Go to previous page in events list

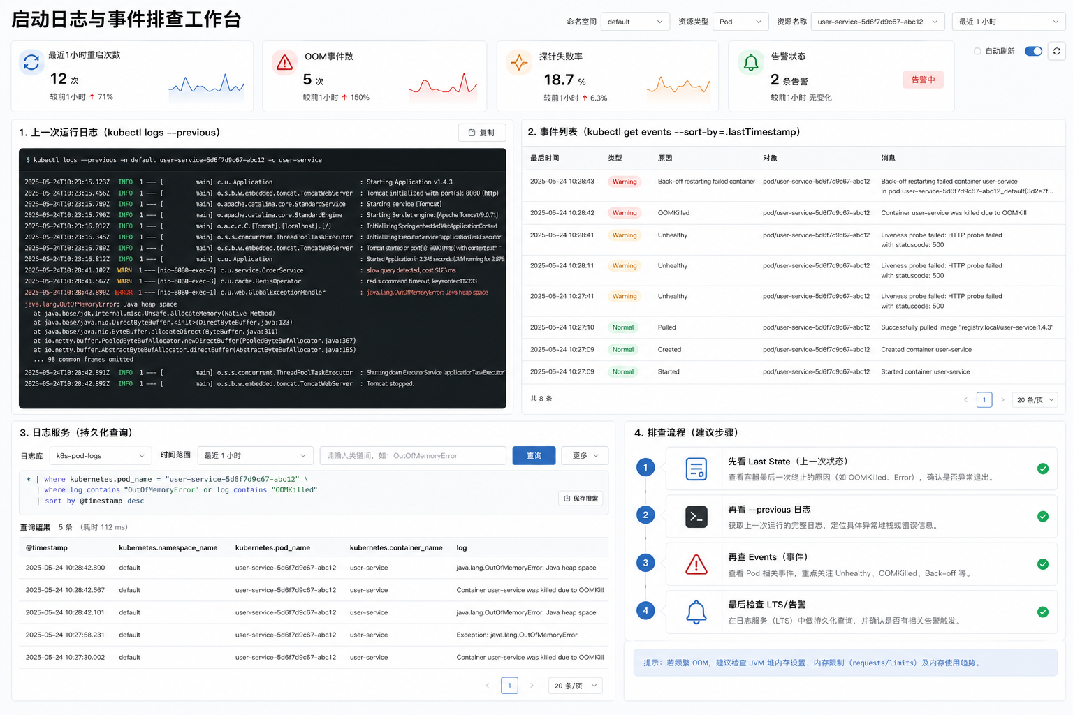965,400
